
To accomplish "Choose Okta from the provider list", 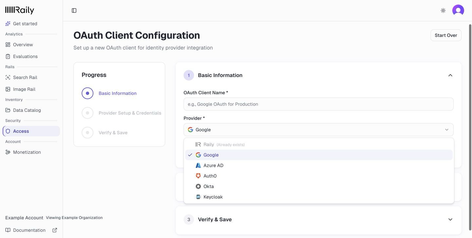I will (x=319, y=187).
